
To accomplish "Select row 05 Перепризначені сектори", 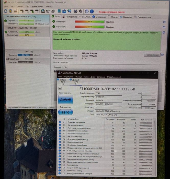I will tap(106, 131).
